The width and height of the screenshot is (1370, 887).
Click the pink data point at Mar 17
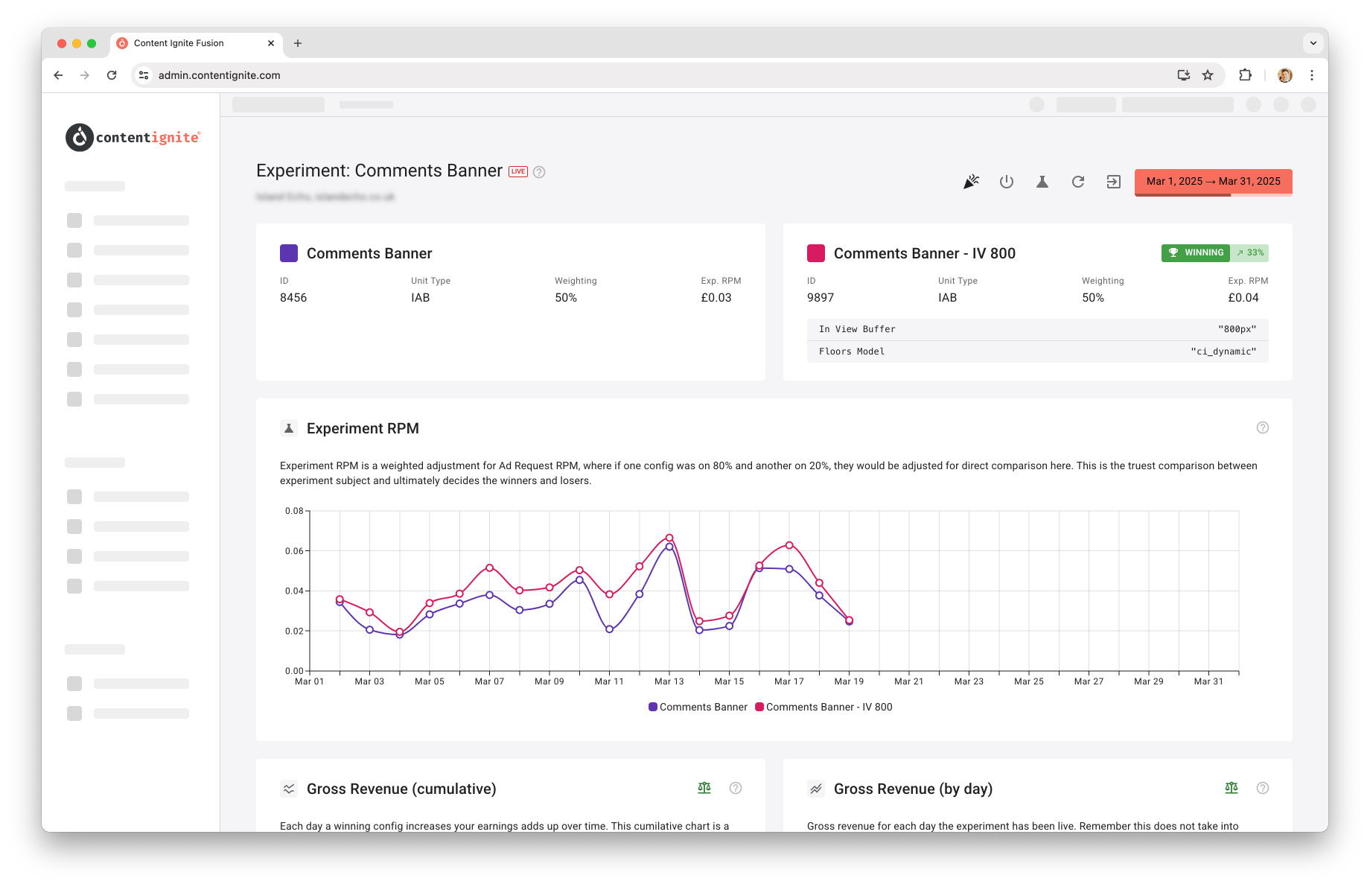coord(789,545)
